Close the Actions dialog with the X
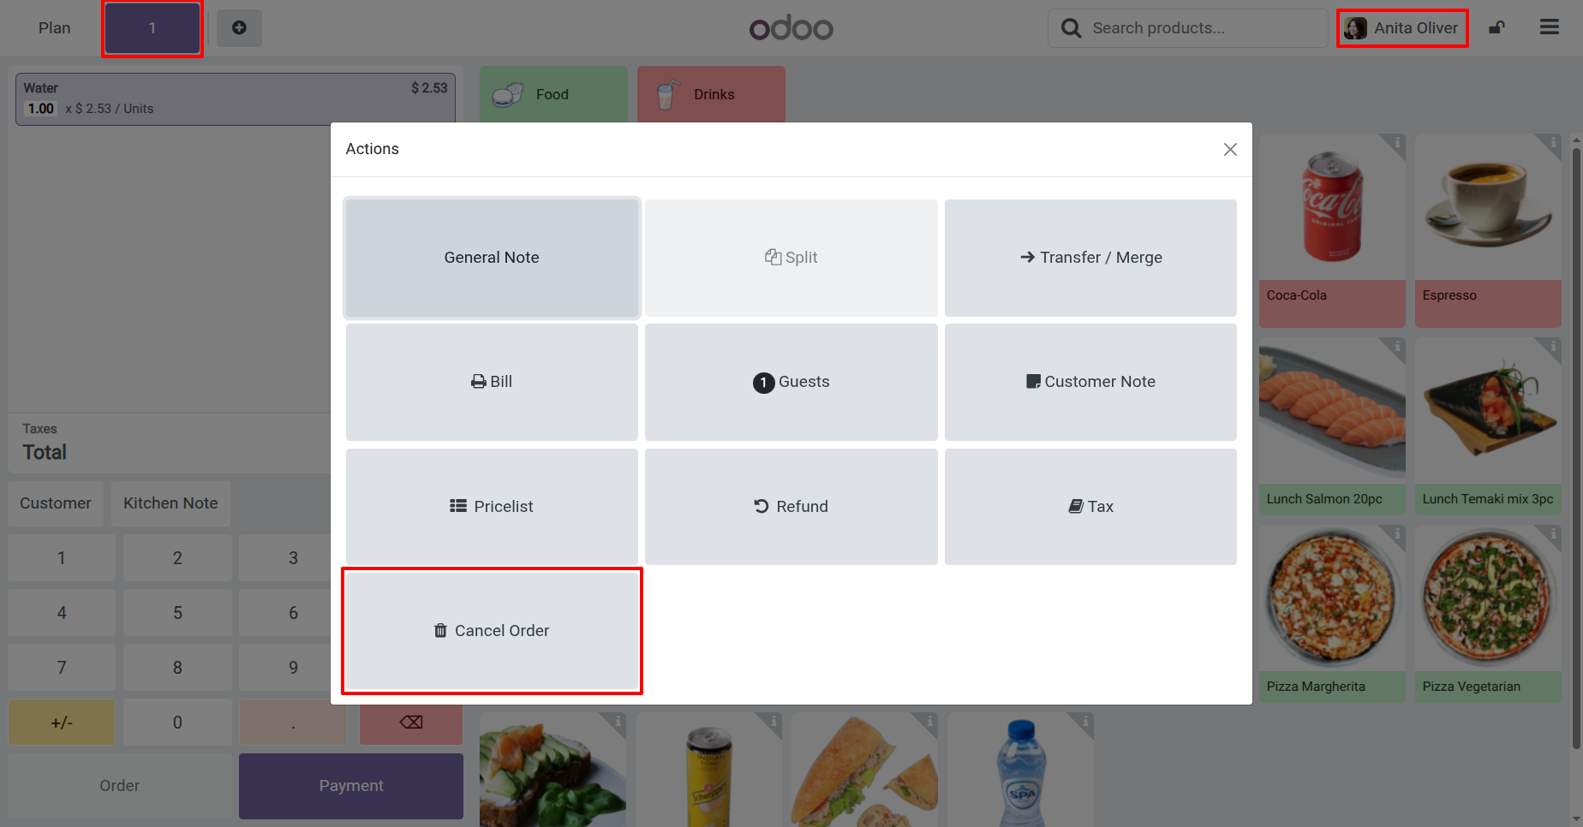The image size is (1583, 827). click(x=1230, y=149)
